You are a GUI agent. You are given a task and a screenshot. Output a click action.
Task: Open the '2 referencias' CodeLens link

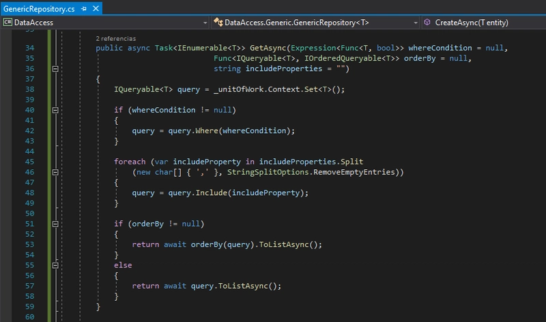[115, 39]
